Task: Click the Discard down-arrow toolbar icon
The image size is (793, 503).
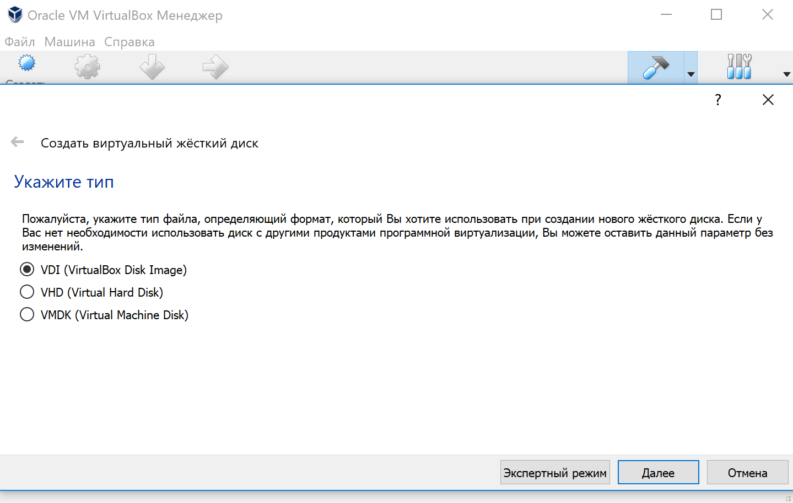Action: [x=152, y=66]
